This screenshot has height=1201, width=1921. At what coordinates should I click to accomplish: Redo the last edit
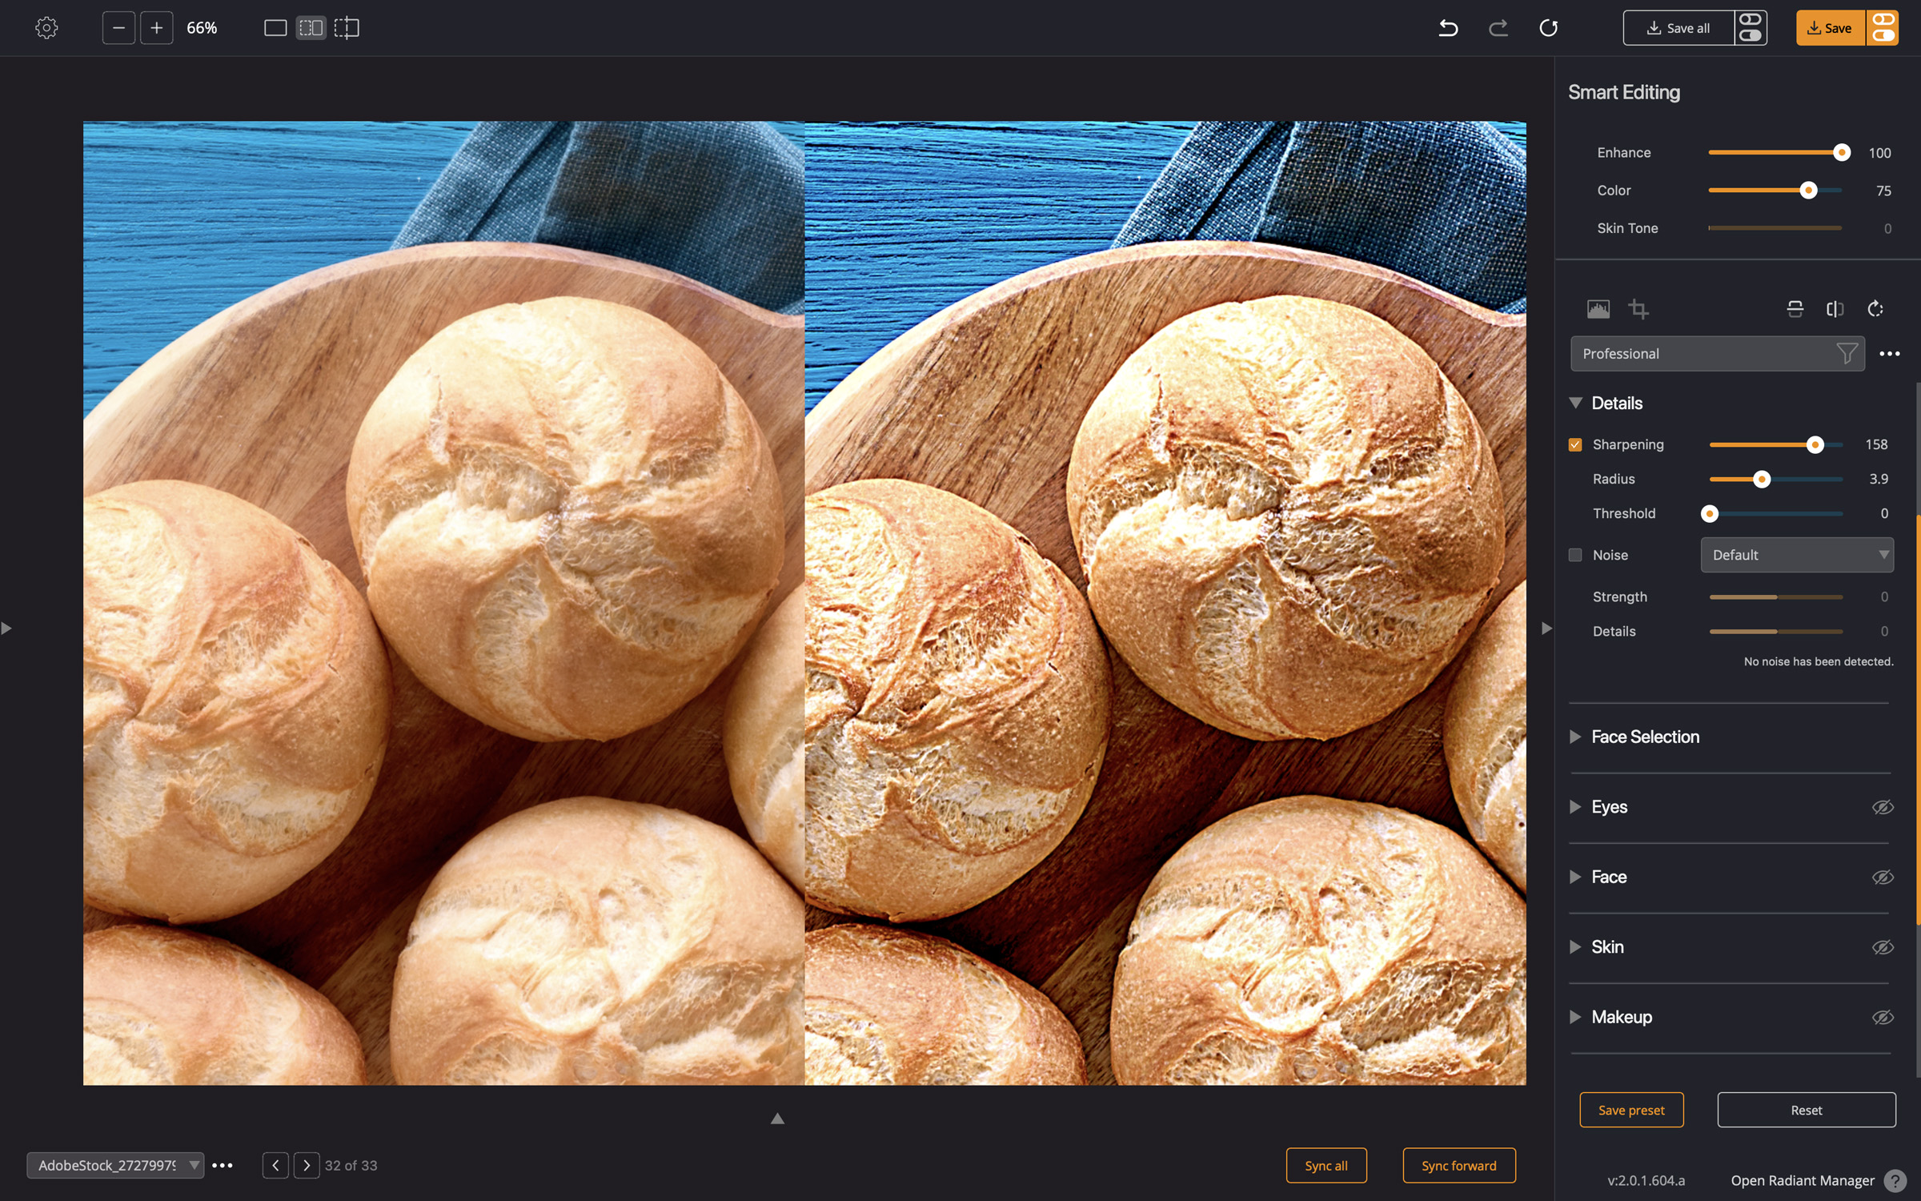(1498, 28)
